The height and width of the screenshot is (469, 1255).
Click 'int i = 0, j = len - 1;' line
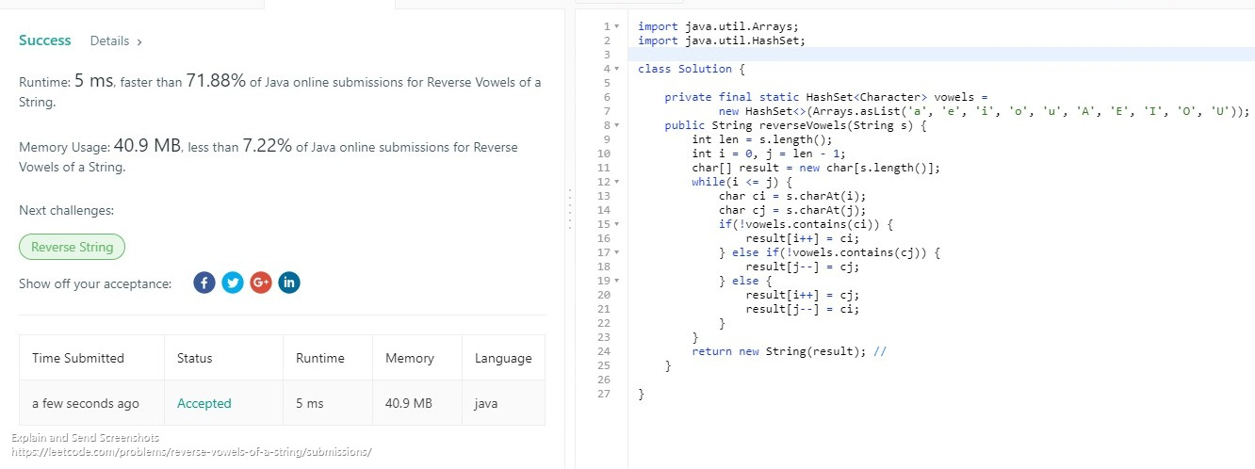(x=768, y=153)
